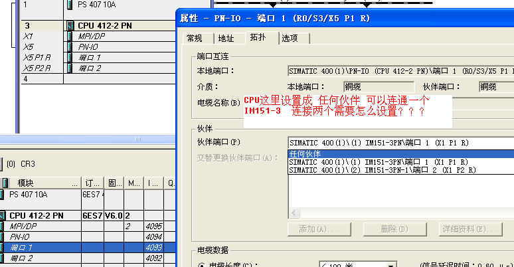Click the 删除(D) button
The image size is (514, 267).
click(x=394, y=229)
